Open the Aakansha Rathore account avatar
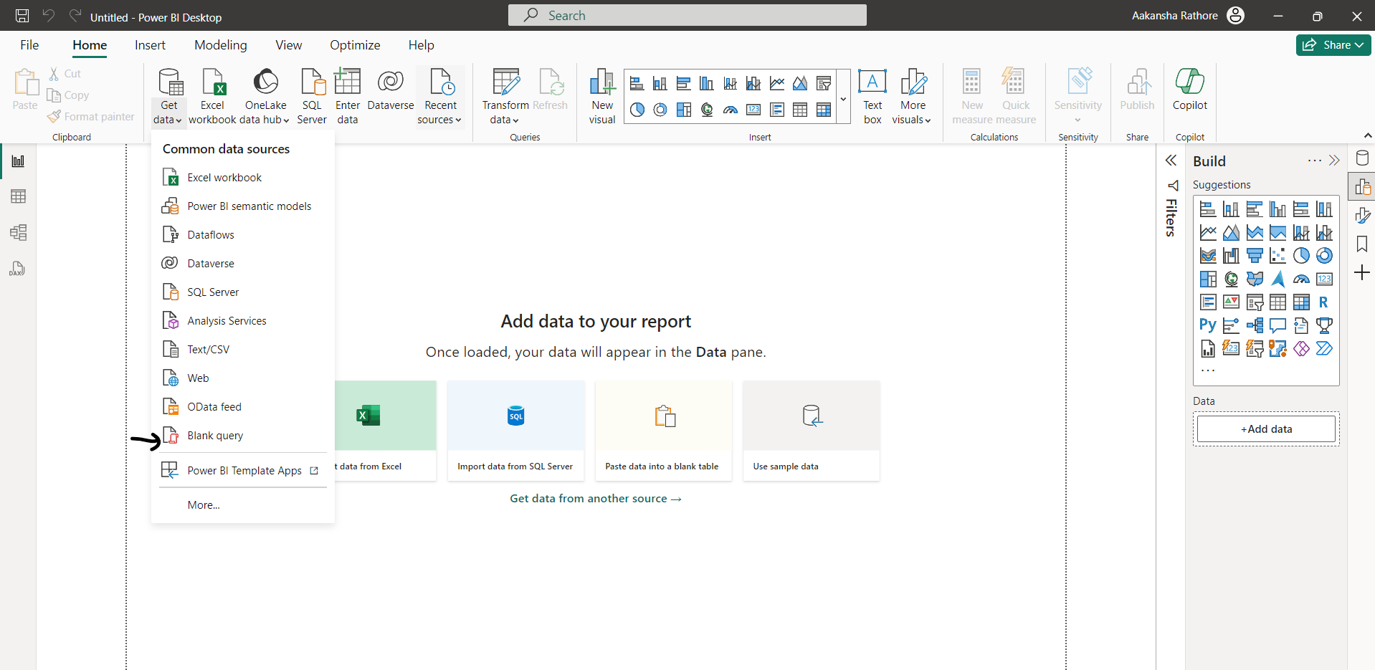 1236,15
